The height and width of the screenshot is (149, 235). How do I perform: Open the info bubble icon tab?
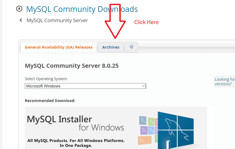(131, 47)
